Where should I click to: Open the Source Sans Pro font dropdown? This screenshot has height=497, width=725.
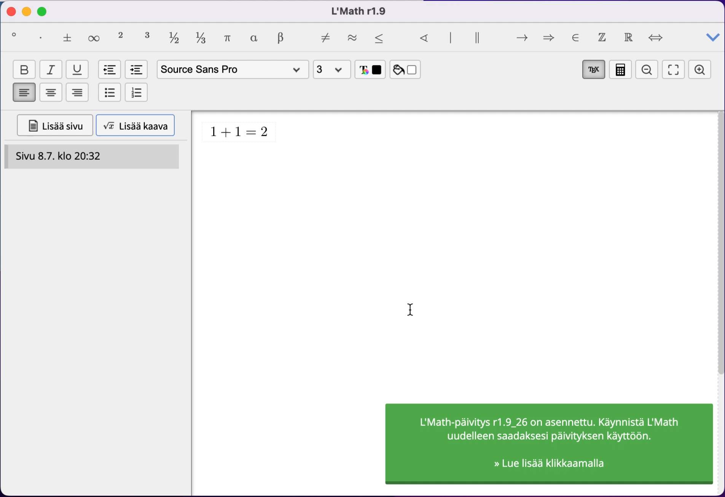tap(233, 70)
